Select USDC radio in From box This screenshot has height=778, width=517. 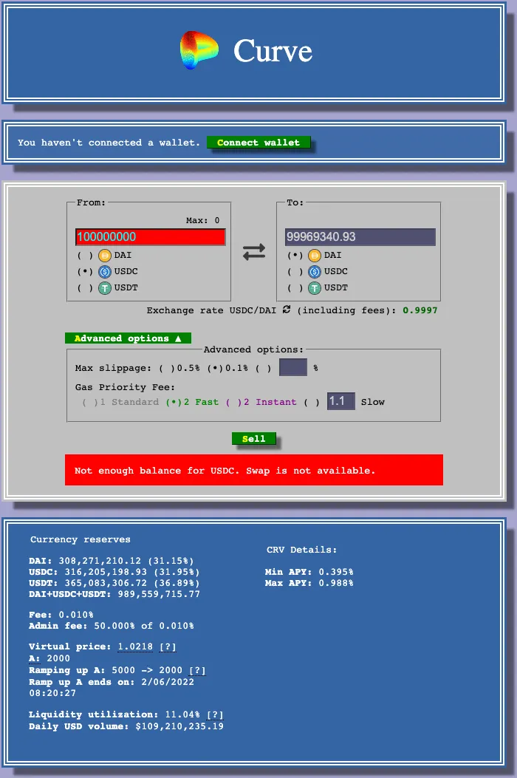pos(85,272)
